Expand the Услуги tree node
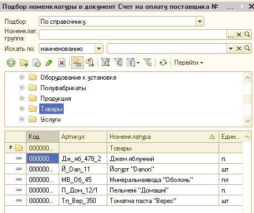This screenshot has width=254, height=213. pyautogui.click(x=22, y=120)
